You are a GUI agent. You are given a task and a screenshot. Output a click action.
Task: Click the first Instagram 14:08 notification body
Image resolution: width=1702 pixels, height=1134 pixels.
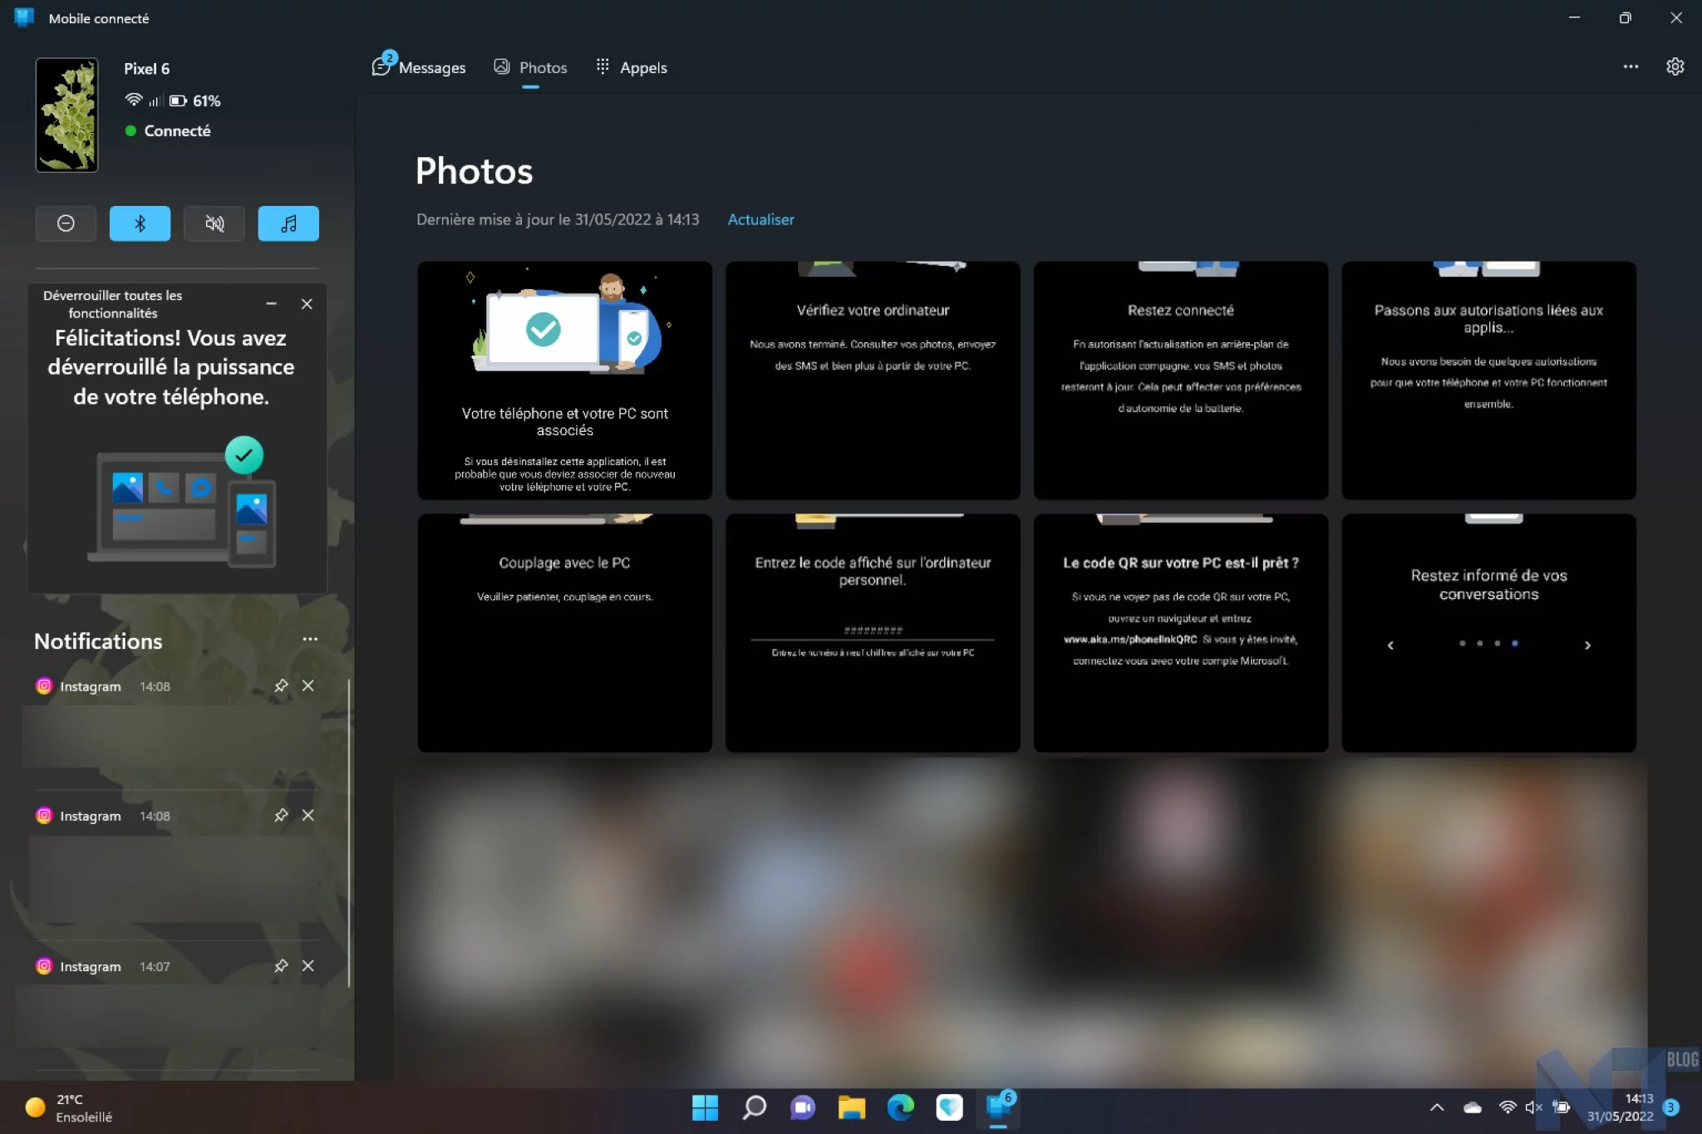[x=171, y=736]
